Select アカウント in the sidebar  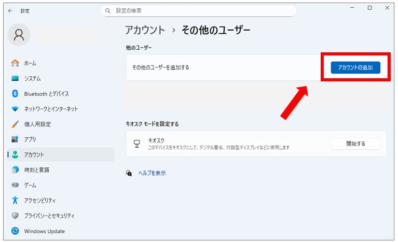tap(61, 154)
